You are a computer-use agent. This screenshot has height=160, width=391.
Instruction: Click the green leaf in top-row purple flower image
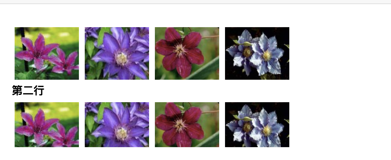(x=90, y=48)
